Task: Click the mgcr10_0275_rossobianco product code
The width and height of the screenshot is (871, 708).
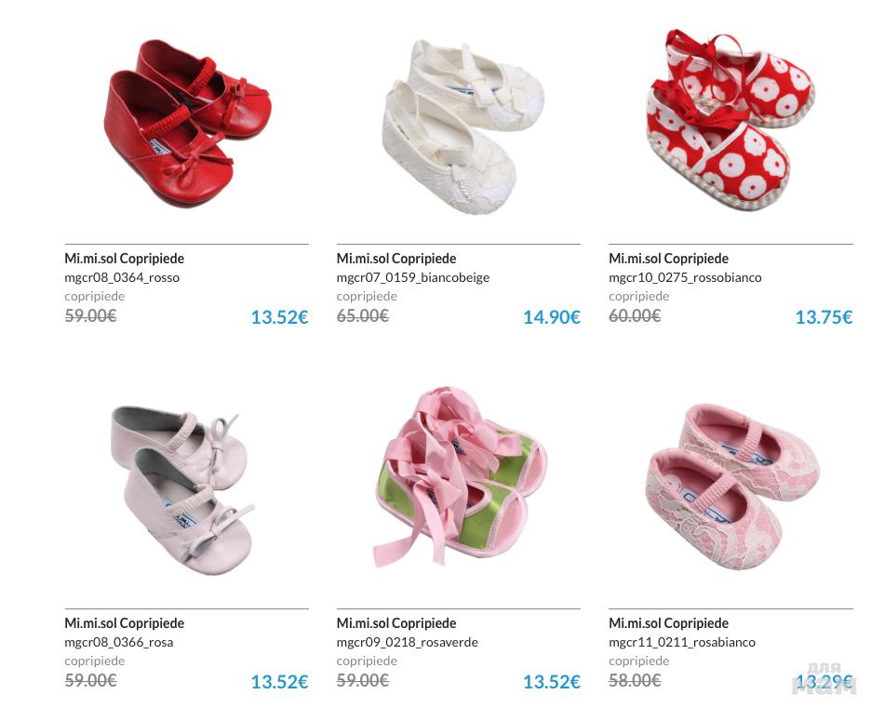Action: coord(685,277)
